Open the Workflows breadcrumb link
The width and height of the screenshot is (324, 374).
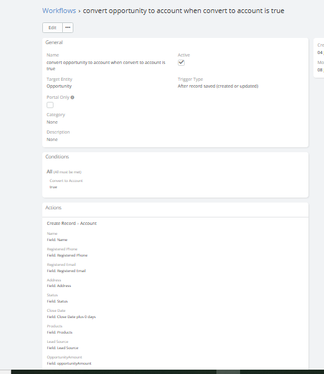pos(59,11)
